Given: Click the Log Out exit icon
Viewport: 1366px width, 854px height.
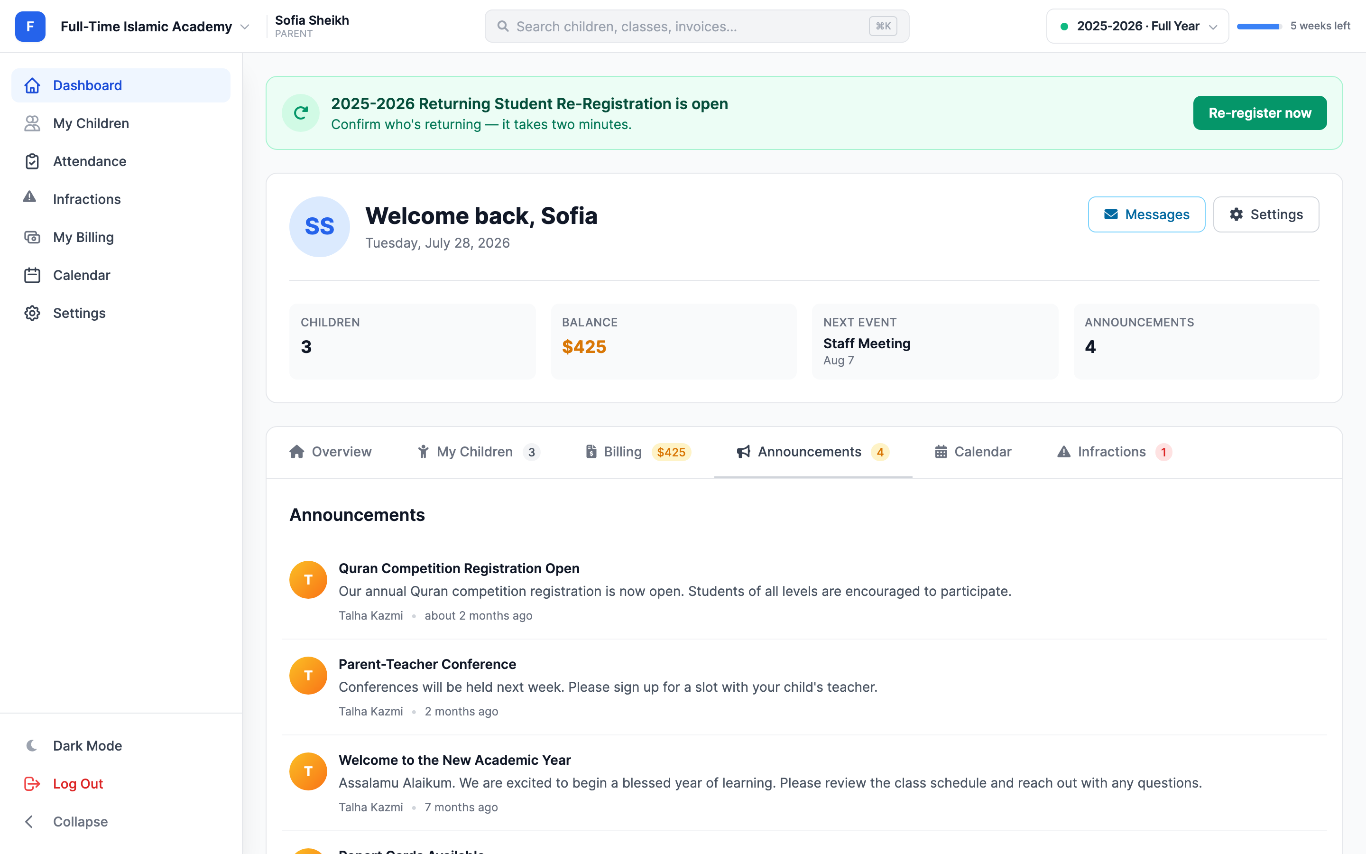Looking at the screenshot, I should [32, 783].
